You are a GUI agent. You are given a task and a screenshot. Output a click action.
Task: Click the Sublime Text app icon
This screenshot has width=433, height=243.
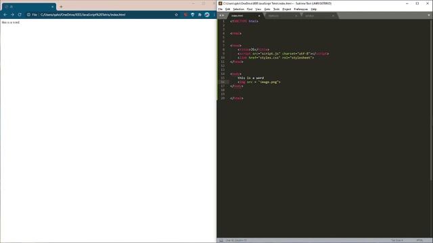pos(221,3)
